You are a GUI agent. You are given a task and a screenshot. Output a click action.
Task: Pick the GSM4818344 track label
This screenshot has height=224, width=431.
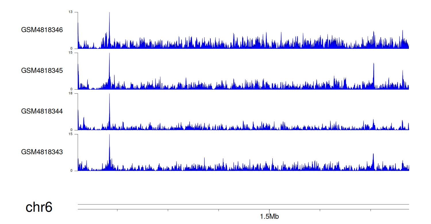42,111
